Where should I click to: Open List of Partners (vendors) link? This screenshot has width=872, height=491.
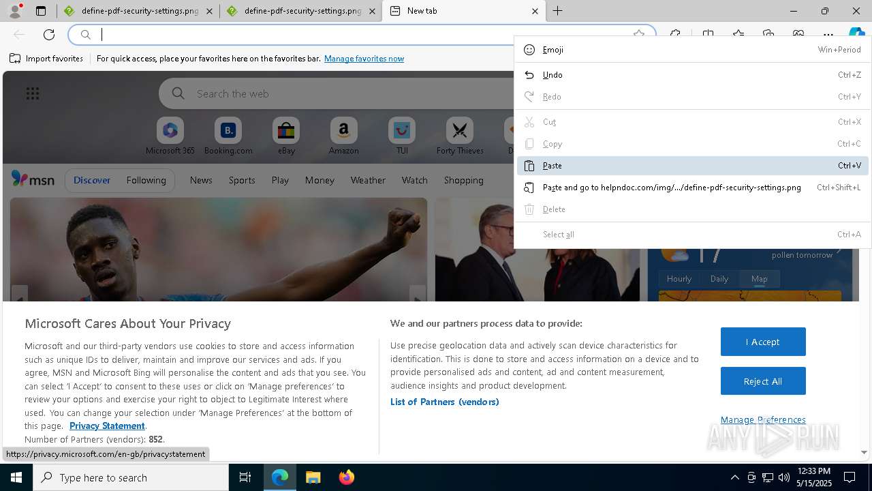[444, 402]
